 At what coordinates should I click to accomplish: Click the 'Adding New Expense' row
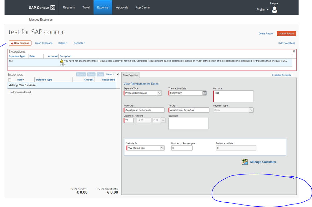[x=62, y=85]
